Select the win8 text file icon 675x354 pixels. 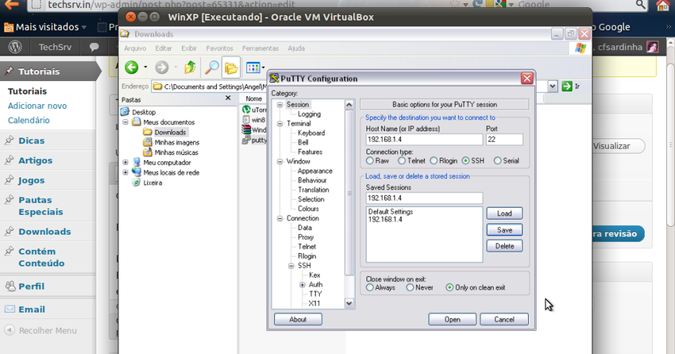point(246,120)
